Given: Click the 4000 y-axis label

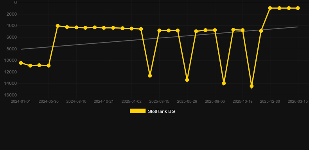Looking at the screenshot, I should point(12,26).
